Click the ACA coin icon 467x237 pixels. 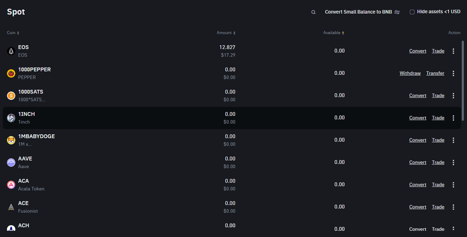coord(11,184)
